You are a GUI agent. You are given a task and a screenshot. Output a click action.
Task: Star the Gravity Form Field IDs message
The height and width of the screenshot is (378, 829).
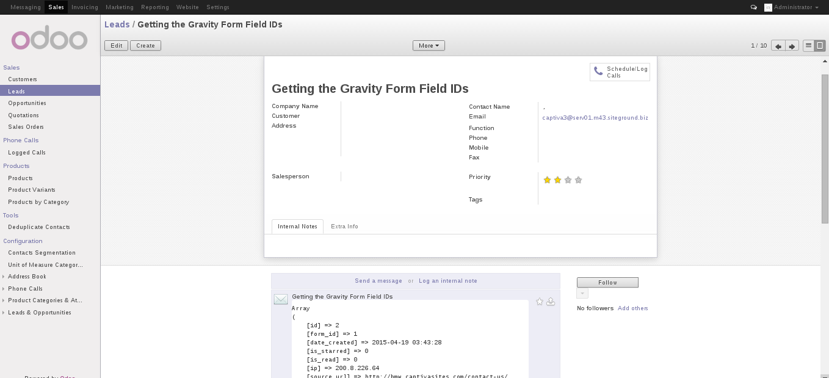point(539,301)
